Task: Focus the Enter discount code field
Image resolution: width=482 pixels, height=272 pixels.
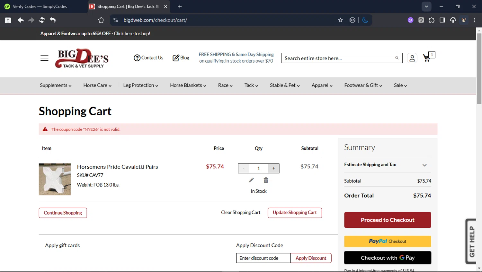Action: (x=263, y=258)
